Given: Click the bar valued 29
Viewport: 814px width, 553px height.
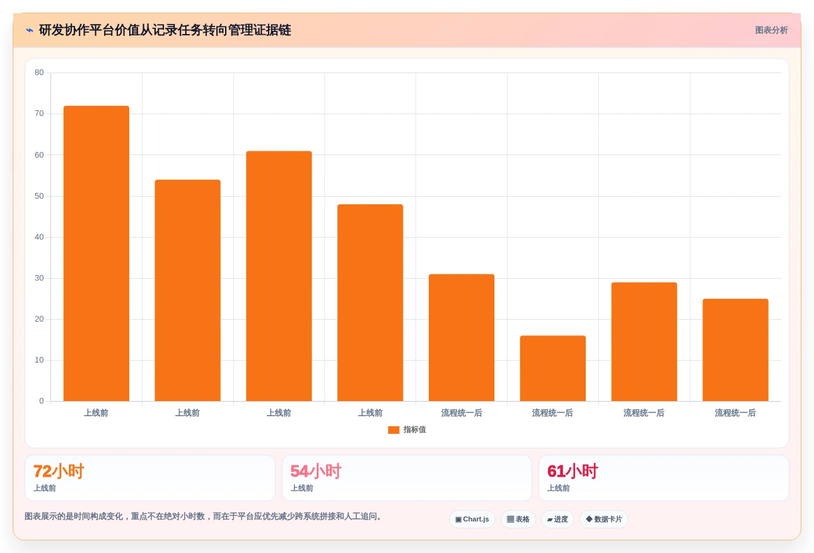Looking at the screenshot, I should pyautogui.click(x=644, y=342).
